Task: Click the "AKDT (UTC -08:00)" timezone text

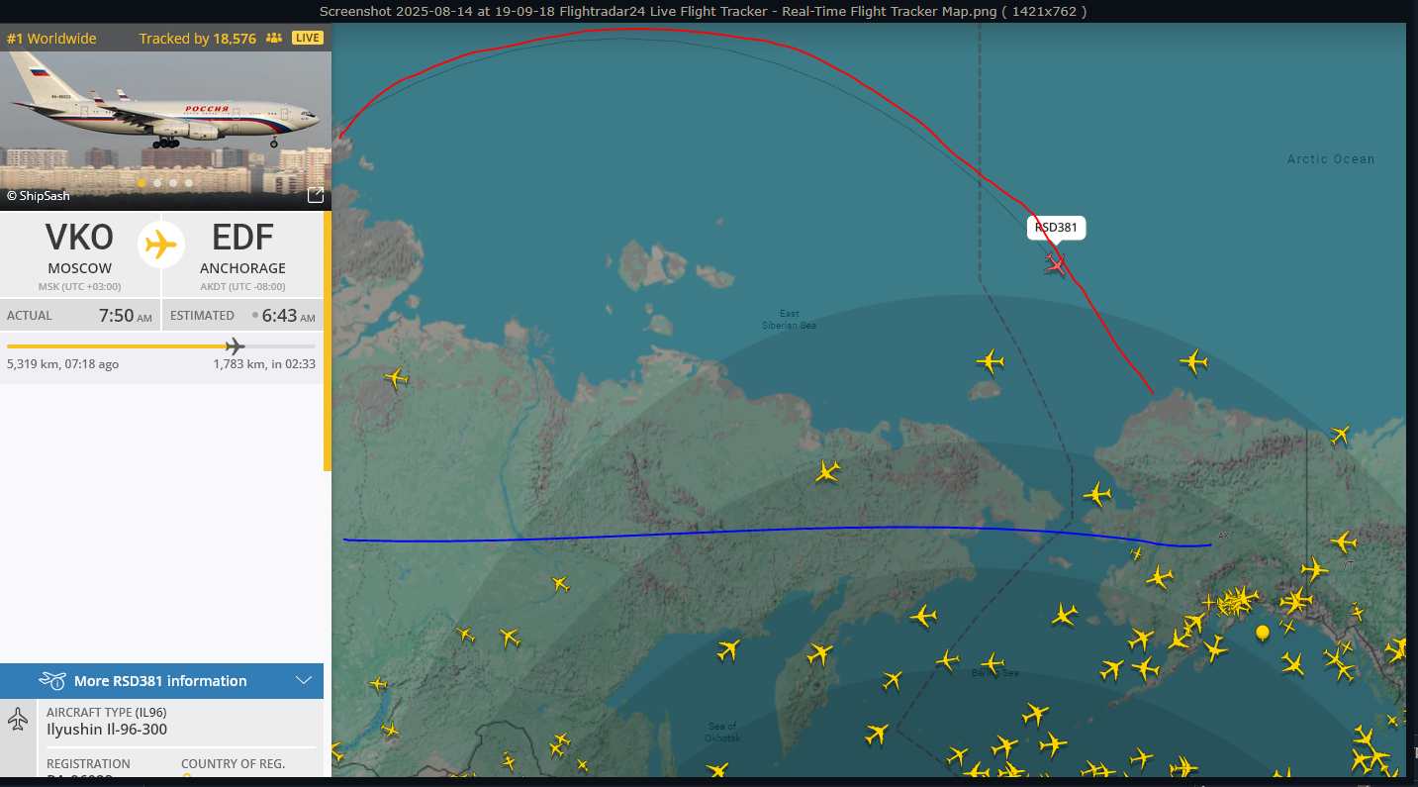Action: click(x=242, y=287)
